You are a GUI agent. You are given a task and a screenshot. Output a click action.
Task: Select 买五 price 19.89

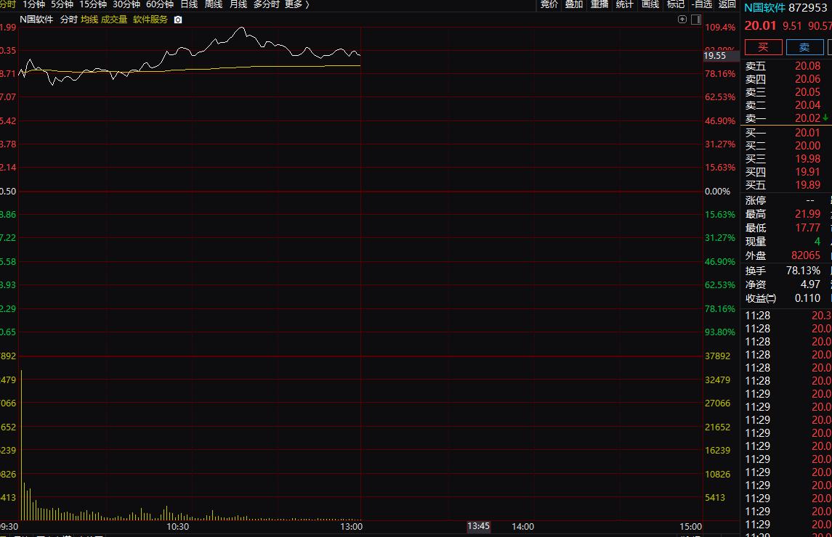807,185
